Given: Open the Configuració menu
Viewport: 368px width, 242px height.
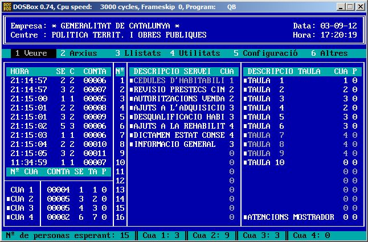Looking at the screenshot, I should coord(265,53).
